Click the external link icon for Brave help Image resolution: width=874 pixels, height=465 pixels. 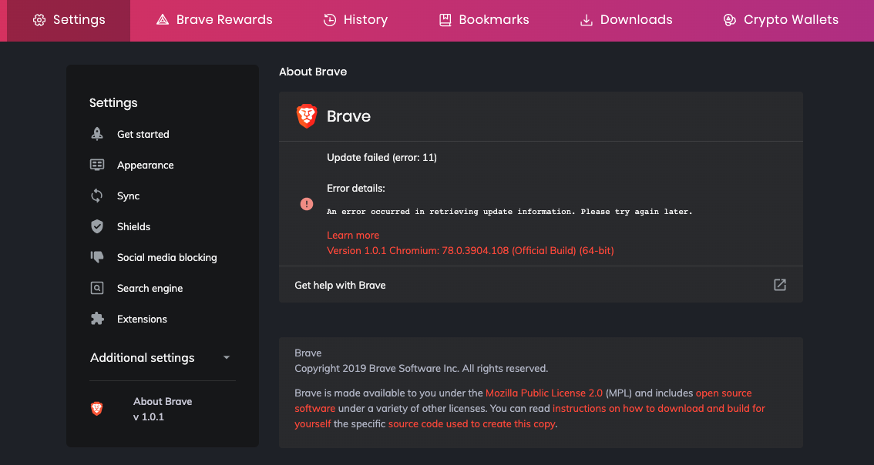click(780, 285)
